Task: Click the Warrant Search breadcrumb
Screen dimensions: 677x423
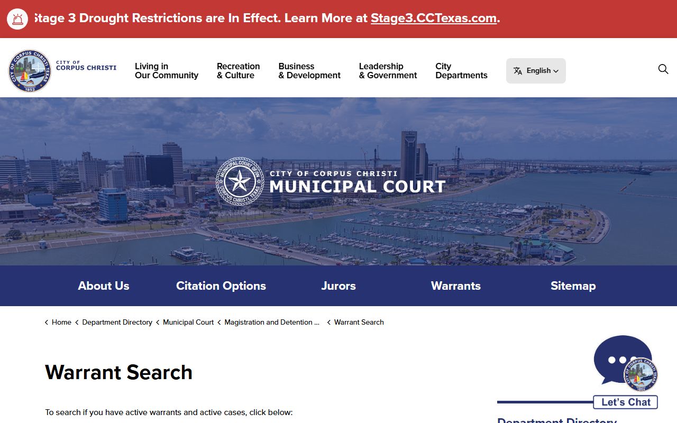Action: point(359,322)
